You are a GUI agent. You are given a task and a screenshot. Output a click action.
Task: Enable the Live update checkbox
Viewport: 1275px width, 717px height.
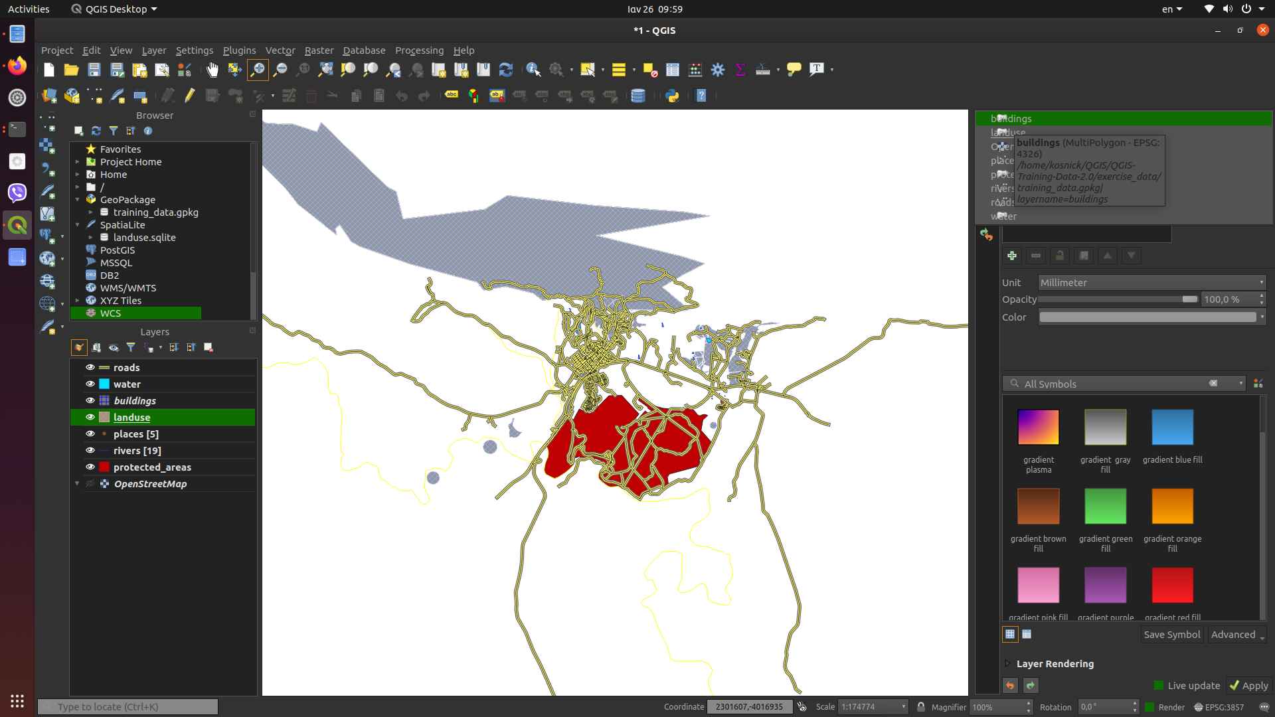(x=1159, y=685)
